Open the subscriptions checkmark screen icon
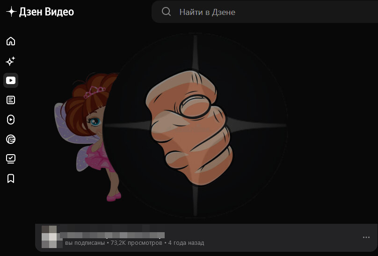This screenshot has width=378, height=256. (11, 159)
